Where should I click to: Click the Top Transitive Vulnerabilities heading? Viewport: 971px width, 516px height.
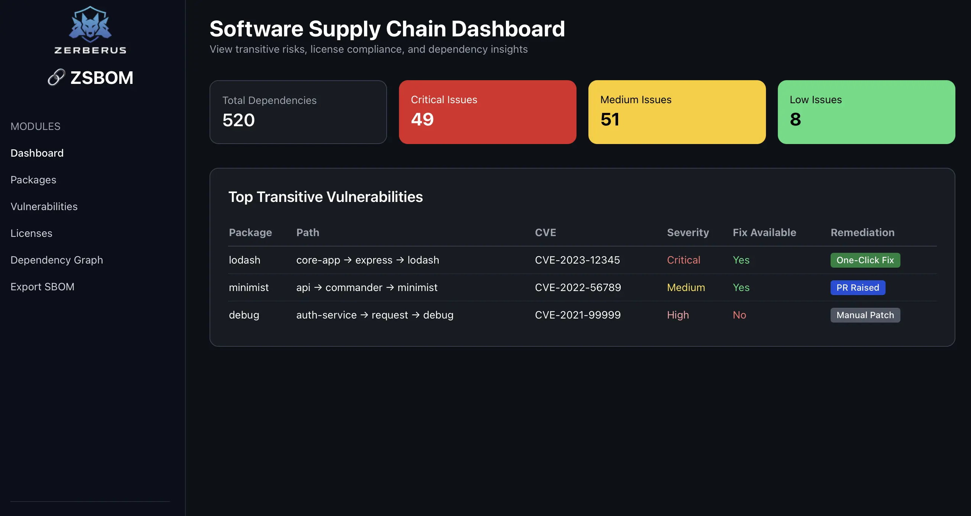coord(325,197)
